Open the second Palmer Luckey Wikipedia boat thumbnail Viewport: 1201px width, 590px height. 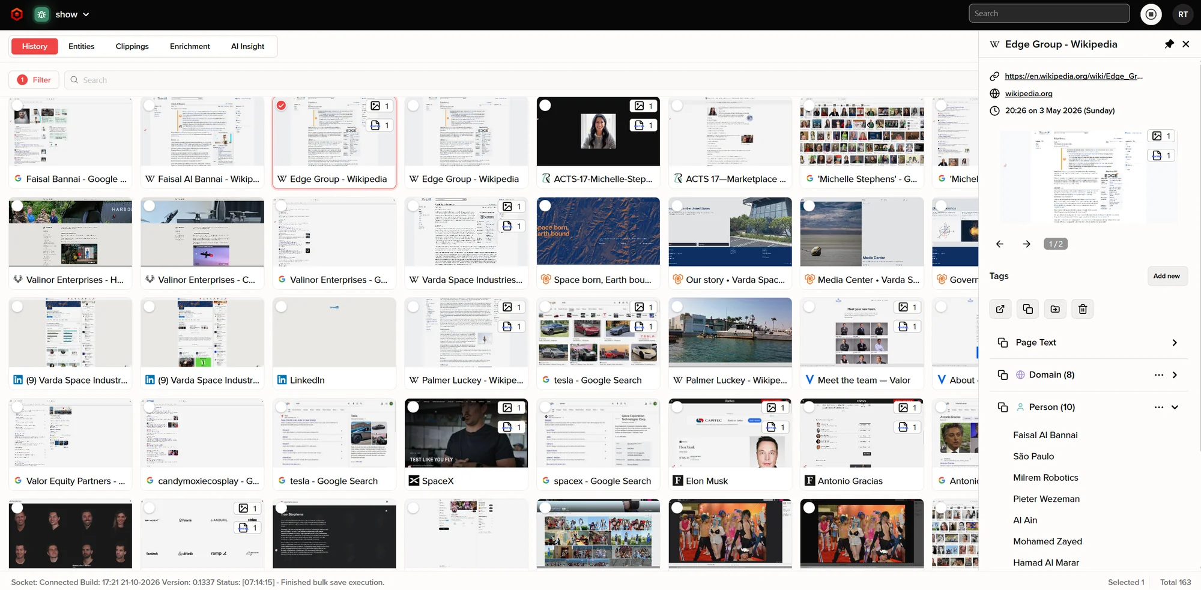coord(730,332)
